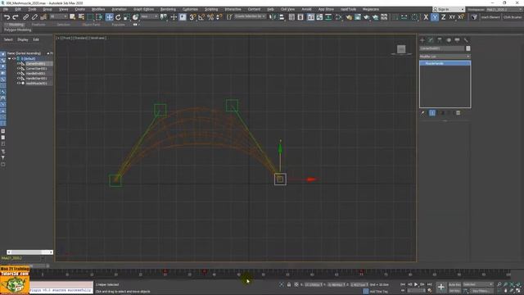Collapse the 0 (default) layer tree
This screenshot has width=524, height=295.
click(9, 58)
